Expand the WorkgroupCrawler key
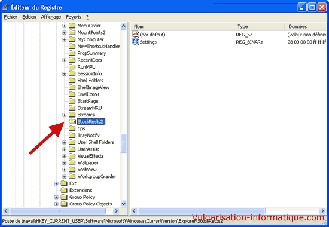This screenshot has height=227, width=329. click(x=65, y=177)
